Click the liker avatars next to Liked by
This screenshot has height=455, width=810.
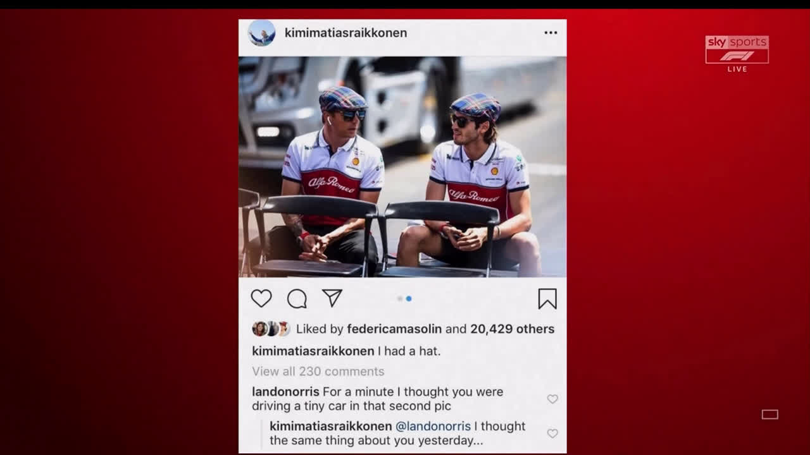click(271, 329)
